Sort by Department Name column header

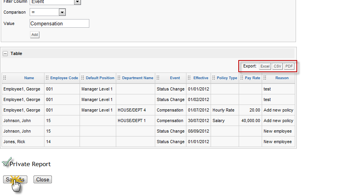[138, 78]
